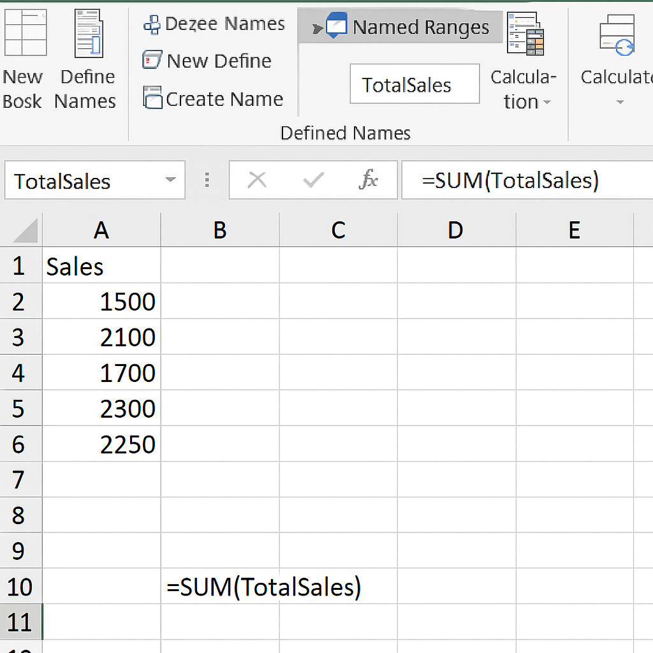Click the Calculate refresh icon
Image resolution: width=653 pixels, height=653 pixels.
point(617,35)
